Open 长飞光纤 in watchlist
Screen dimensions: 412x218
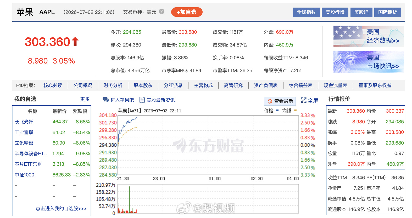click(x=24, y=122)
